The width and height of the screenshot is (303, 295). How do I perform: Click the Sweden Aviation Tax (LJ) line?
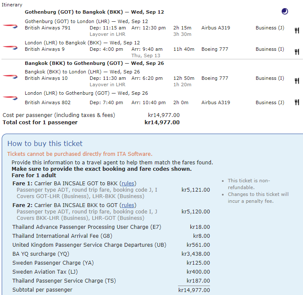click(46, 272)
